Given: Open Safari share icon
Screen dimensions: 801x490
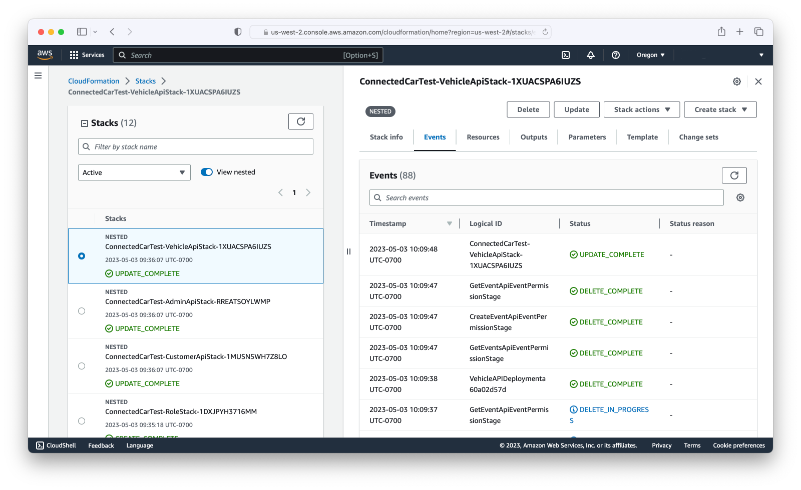Looking at the screenshot, I should (721, 32).
